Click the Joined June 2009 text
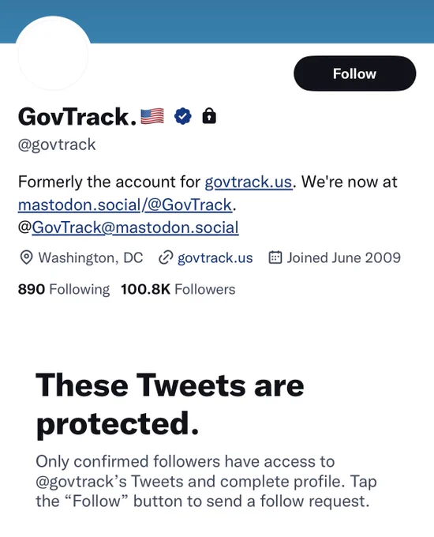 click(343, 258)
